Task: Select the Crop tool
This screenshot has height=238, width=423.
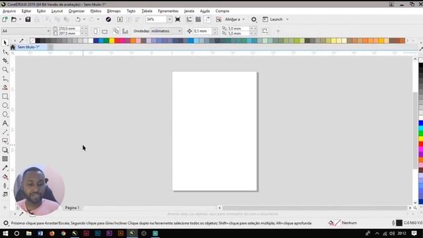Action: pos(5,61)
